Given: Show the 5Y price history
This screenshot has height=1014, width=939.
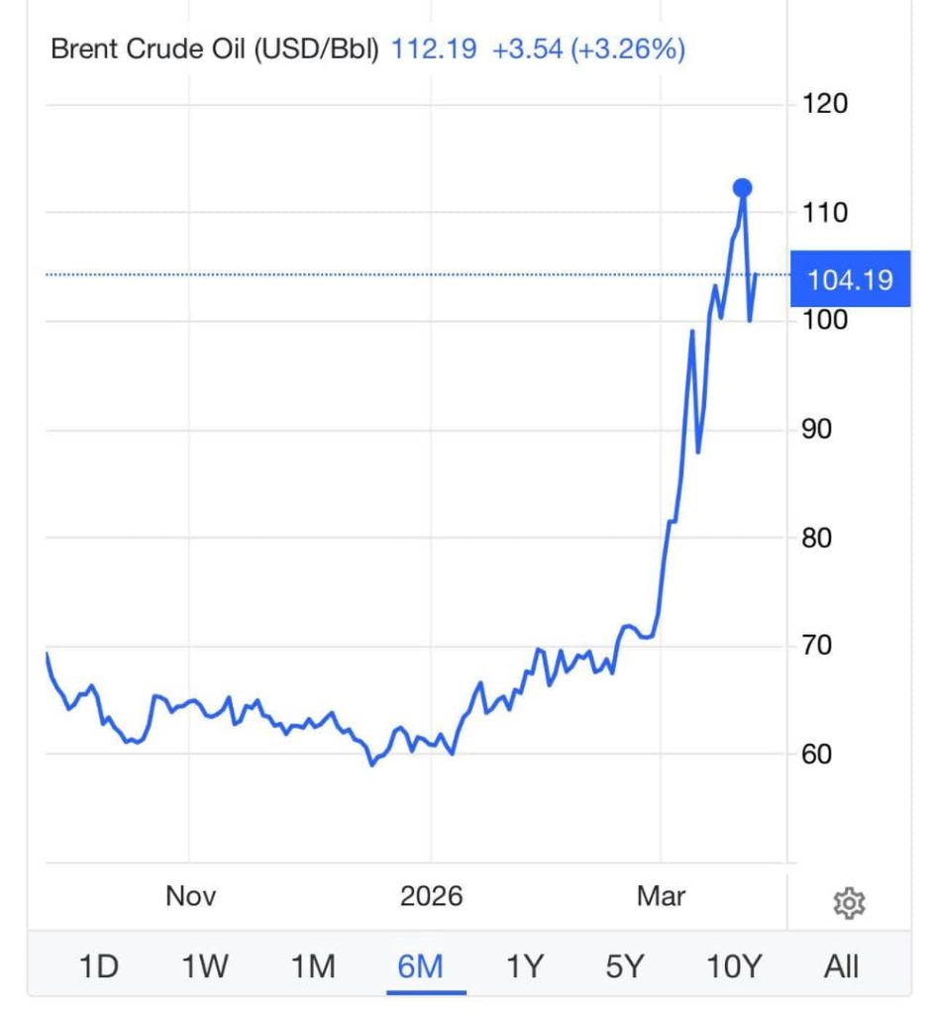Looking at the screenshot, I should [625, 965].
